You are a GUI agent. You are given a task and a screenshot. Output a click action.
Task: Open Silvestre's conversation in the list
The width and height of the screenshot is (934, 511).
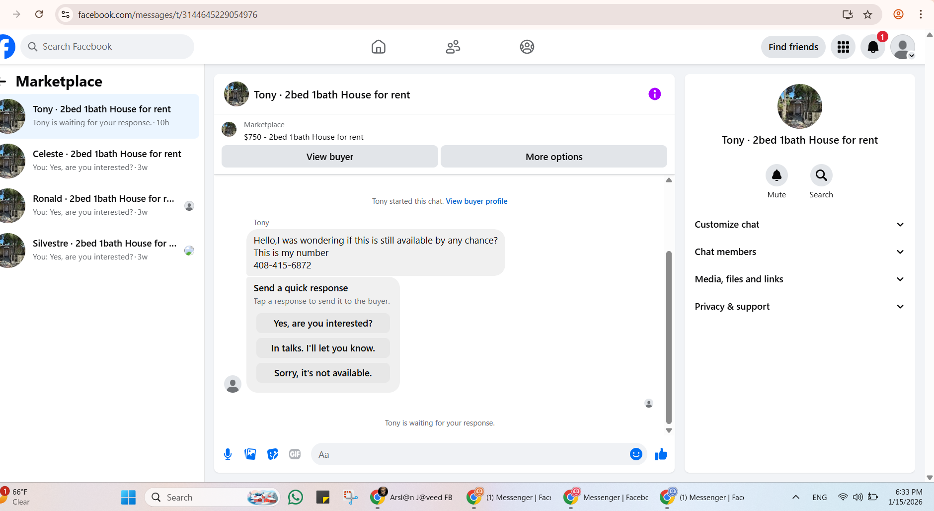tap(99, 251)
